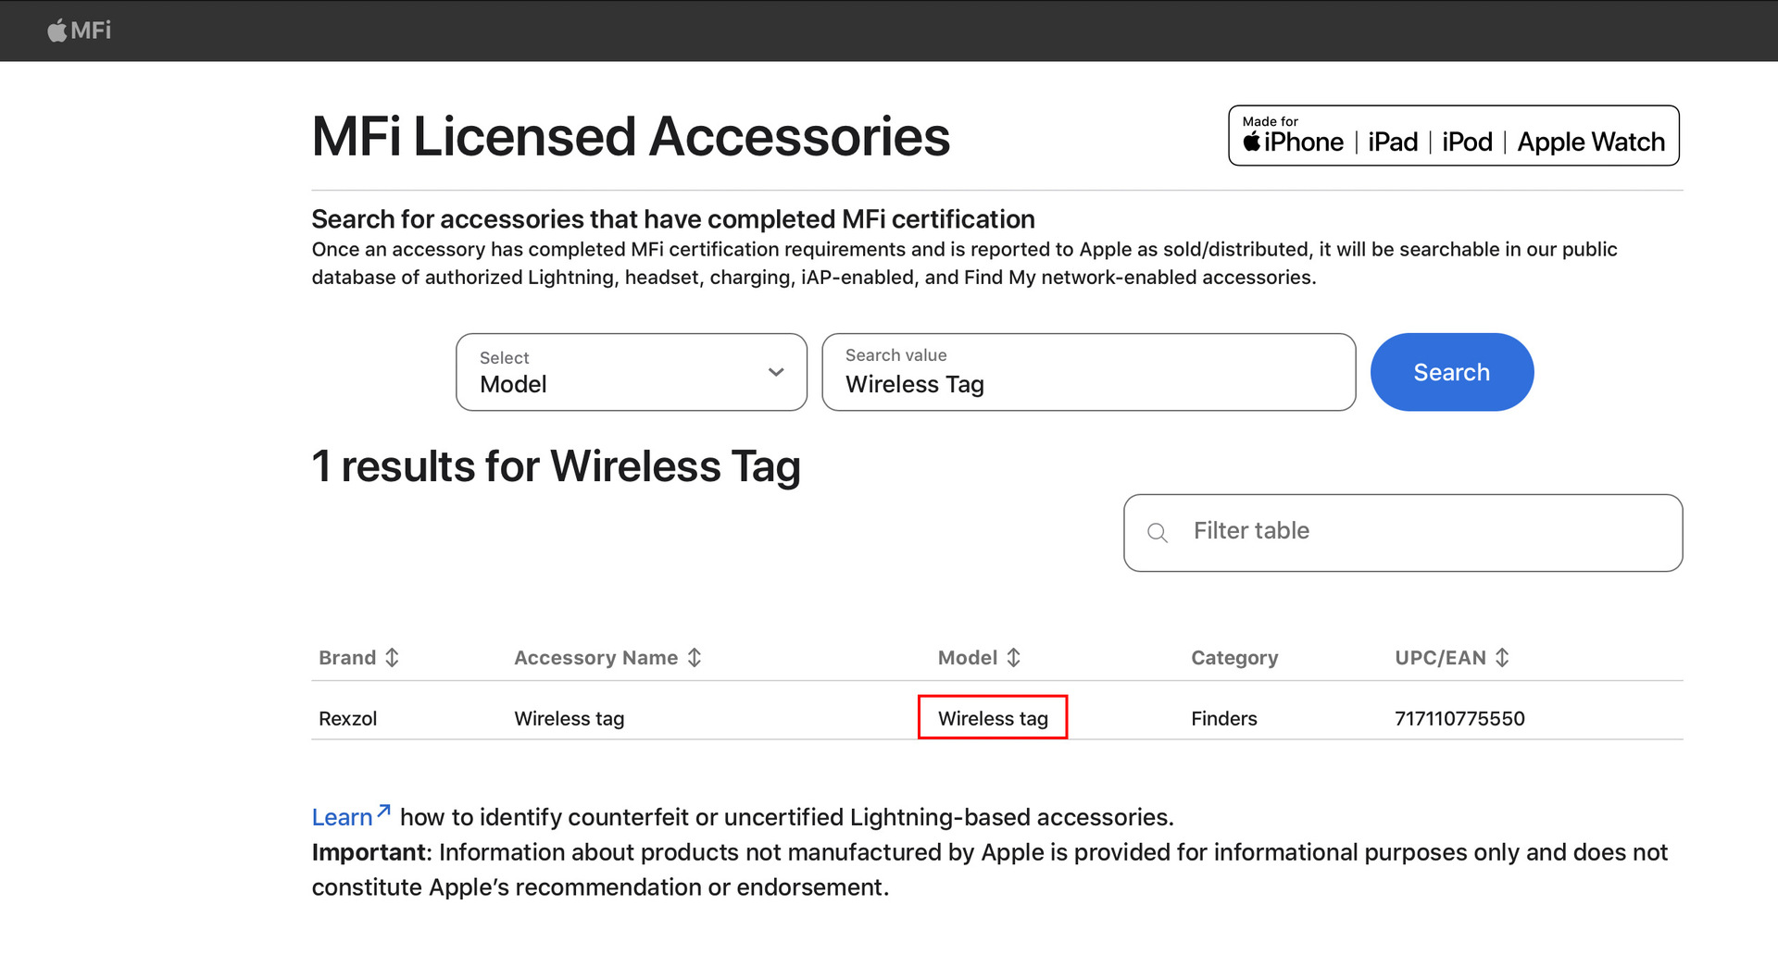The width and height of the screenshot is (1778, 979).
Task: Click the dropdown chevron arrow
Action: click(x=776, y=372)
